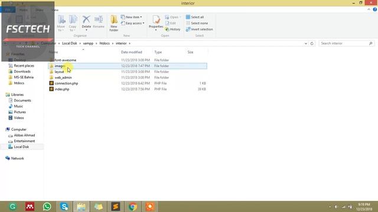Click the refresh button beside address bar
Viewport: 378px width, 212px height.
[312, 44]
